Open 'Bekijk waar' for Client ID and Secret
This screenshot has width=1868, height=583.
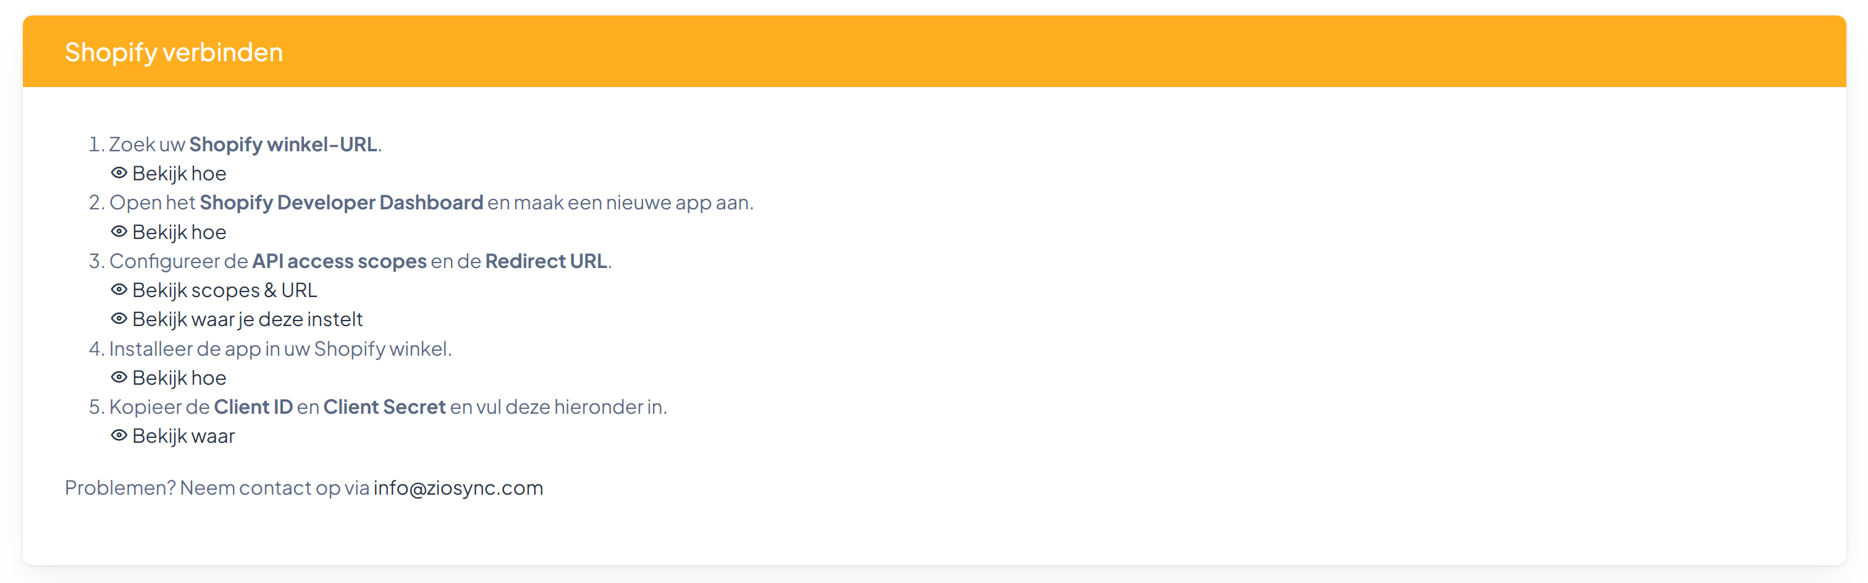[183, 436]
